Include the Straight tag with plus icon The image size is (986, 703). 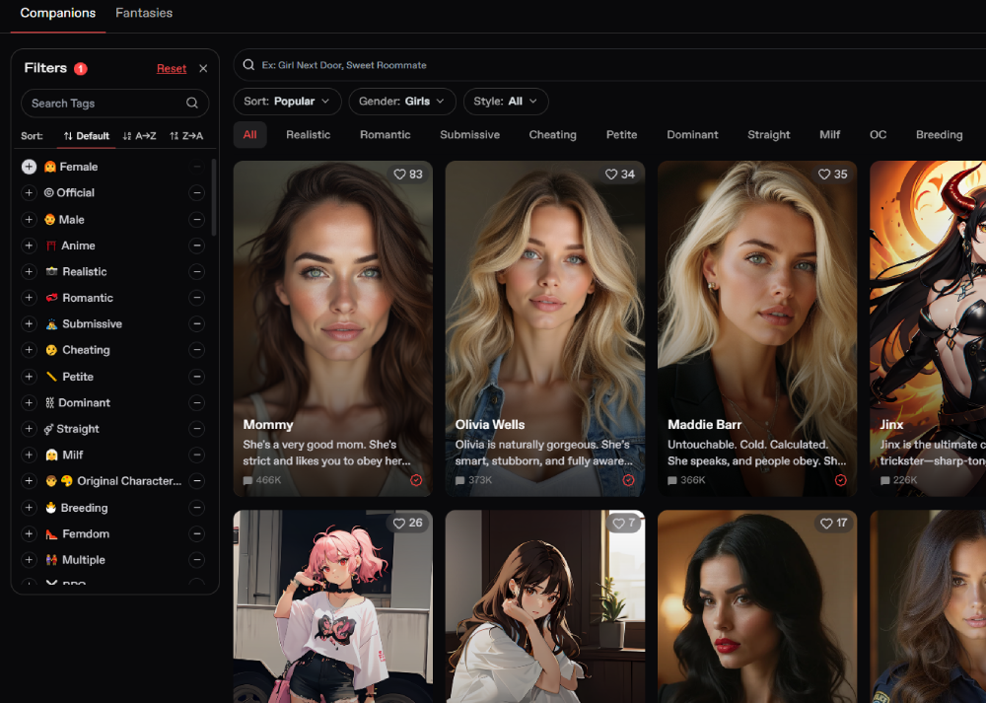tap(29, 429)
